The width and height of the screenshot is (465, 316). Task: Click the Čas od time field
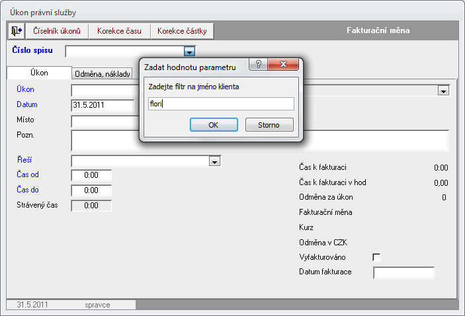pos(91,175)
